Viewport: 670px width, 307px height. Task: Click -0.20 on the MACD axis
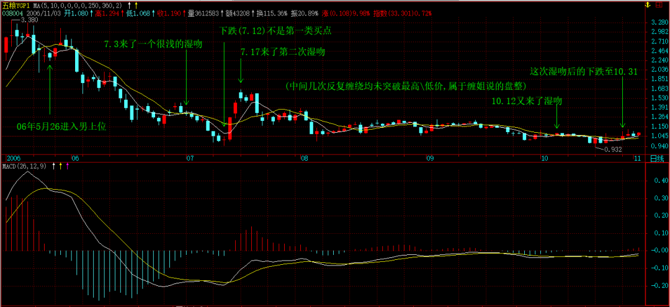pyautogui.click(x=659, y=286)
